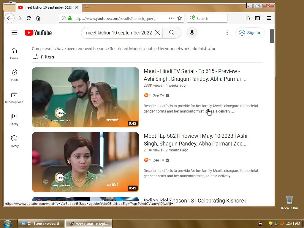Image resolution: width=304 pixels, height=228 pixels.
Task: Open the Meet Hindi TV Serial Ep 615 title
Action: coord(195,75)
